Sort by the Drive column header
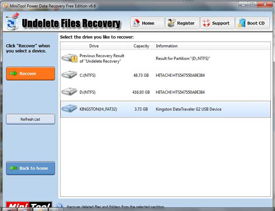This screenshot has width=275, height=211. point(94,46)
